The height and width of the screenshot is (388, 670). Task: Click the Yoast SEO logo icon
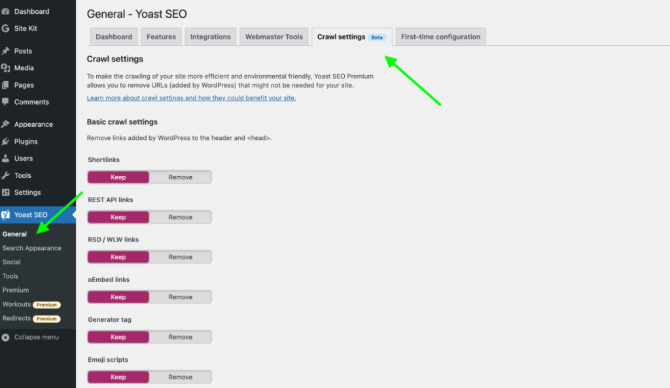[5, 215]
